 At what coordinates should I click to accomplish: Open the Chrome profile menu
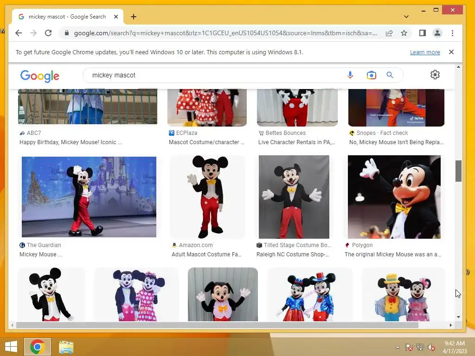[x=437, y=33]
